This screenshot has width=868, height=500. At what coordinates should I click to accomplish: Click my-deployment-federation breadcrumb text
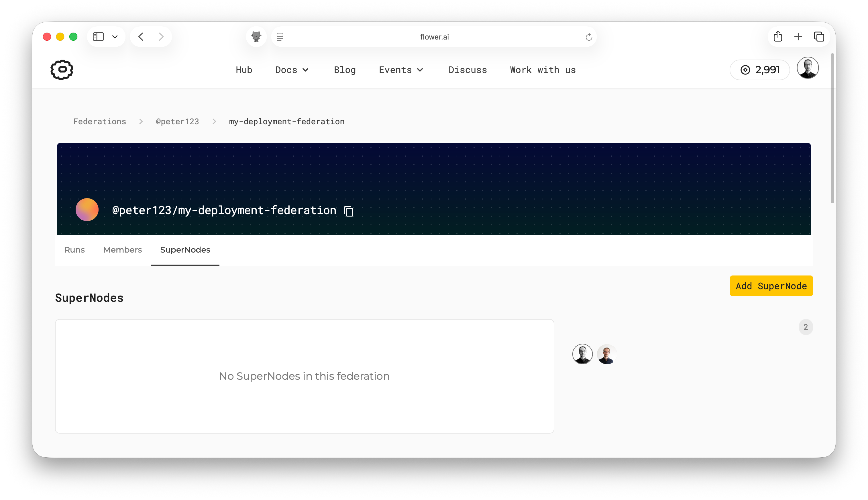tap(286, 121)
